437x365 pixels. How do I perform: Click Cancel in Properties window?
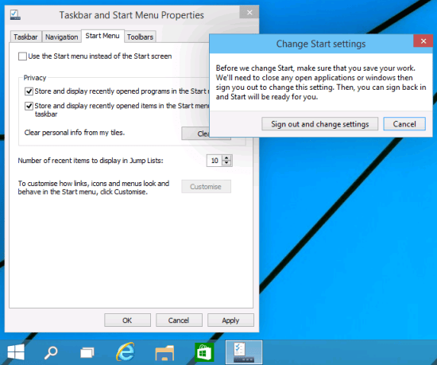point(179,320)
